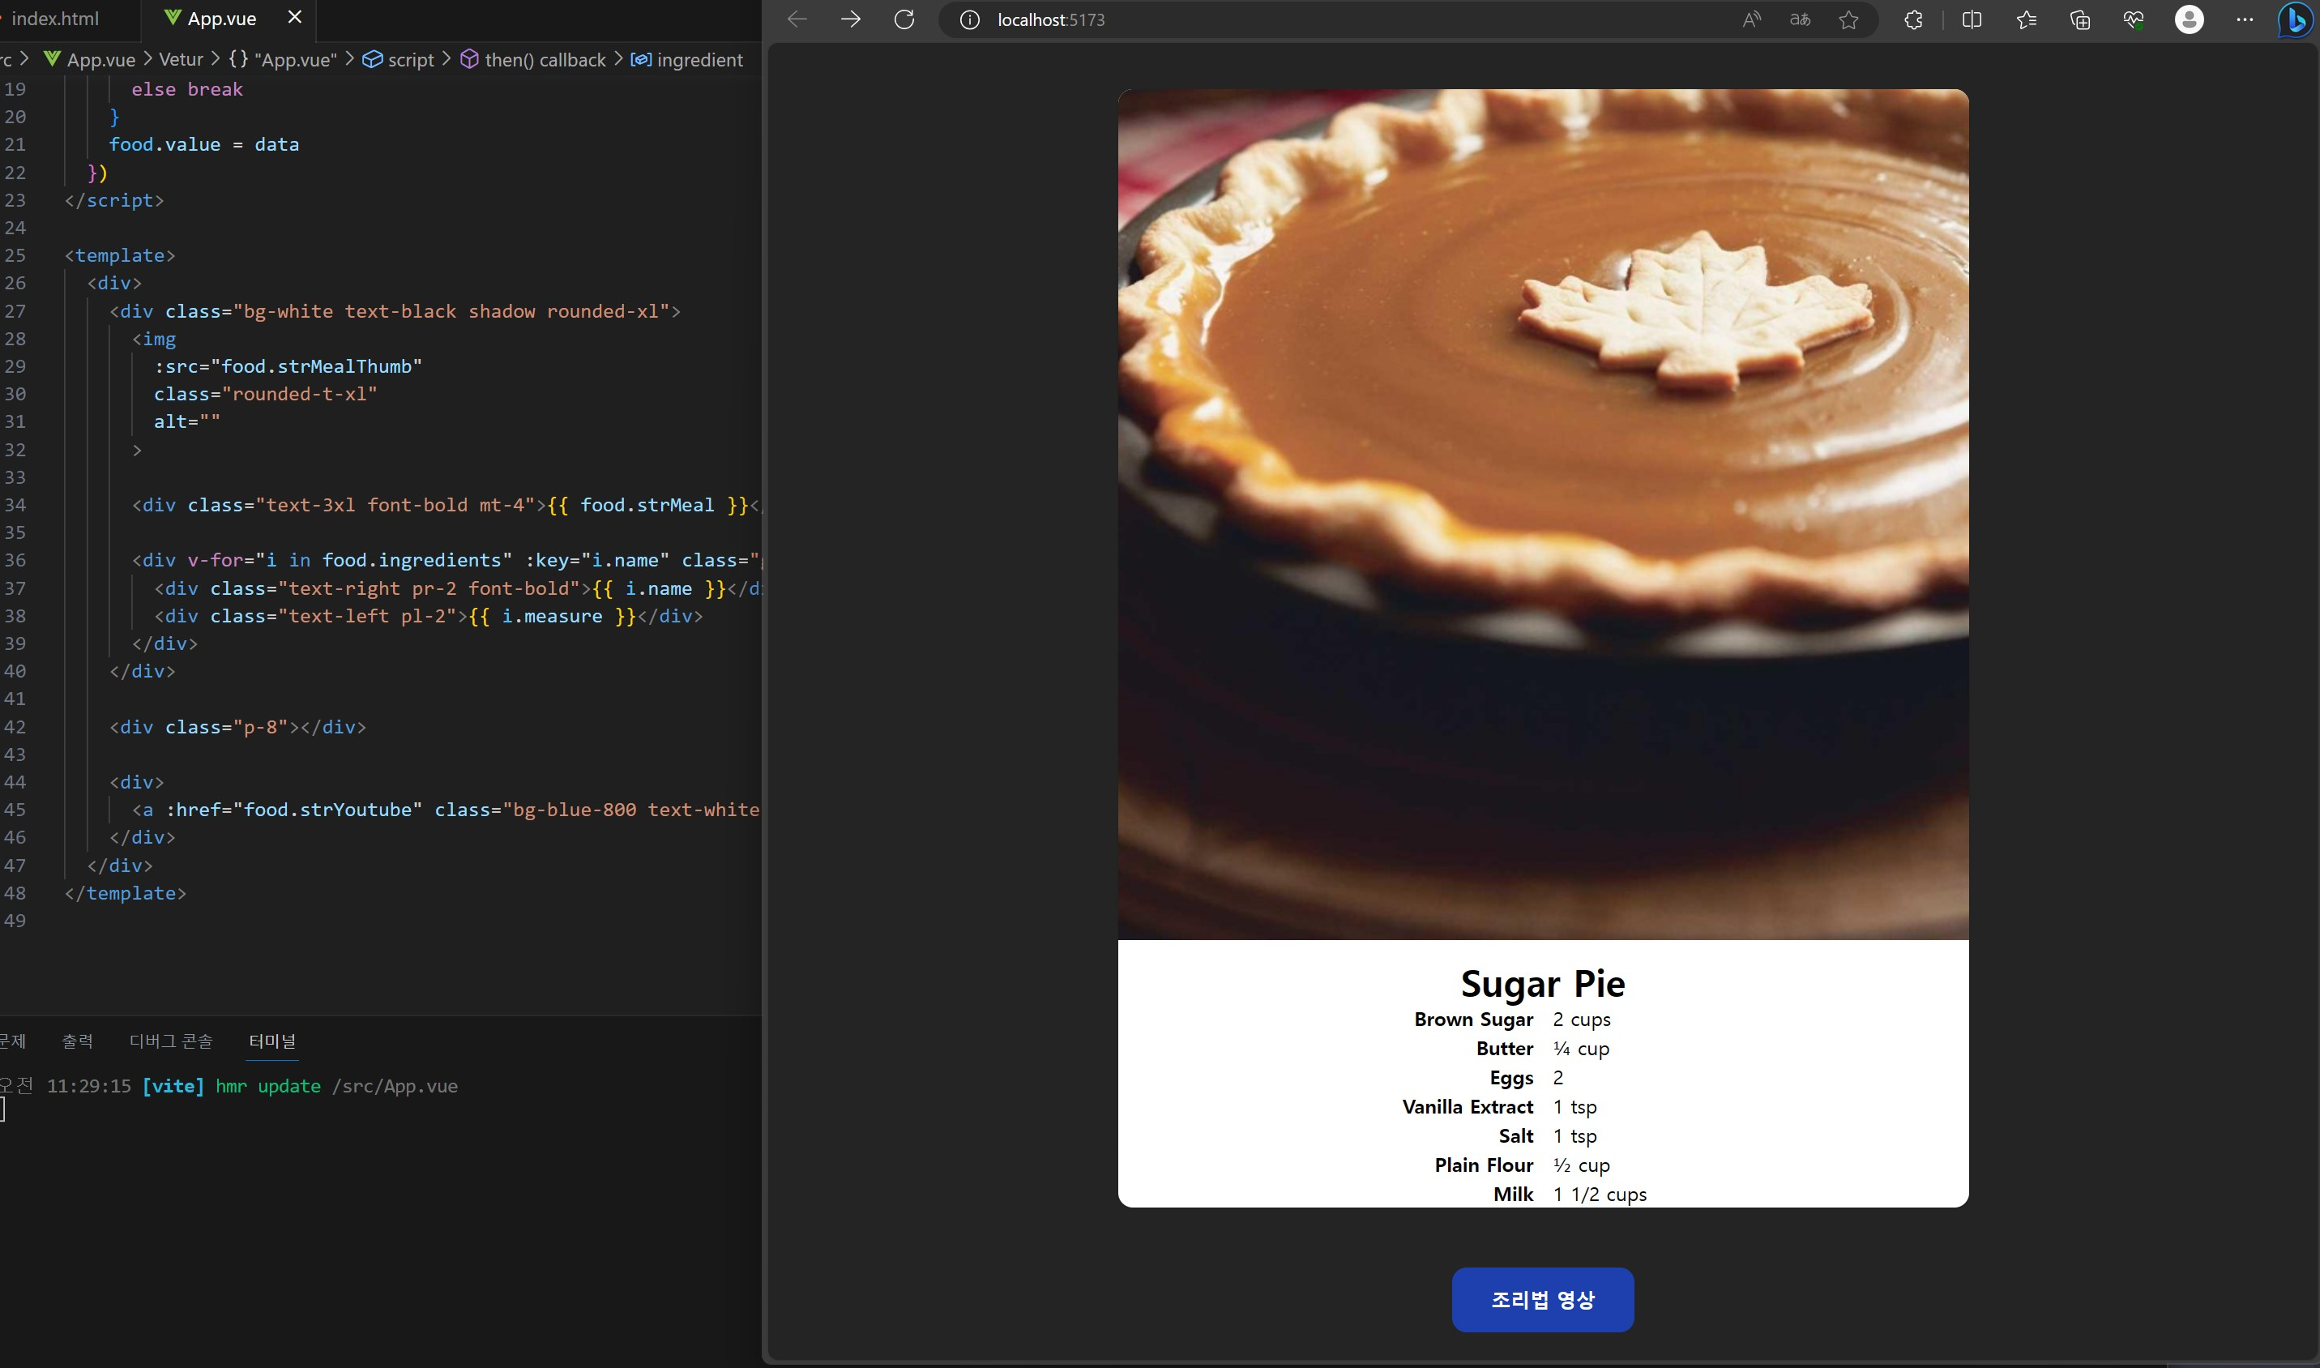
Task: Click the user profile avatar
Action: click(2189, 19)
